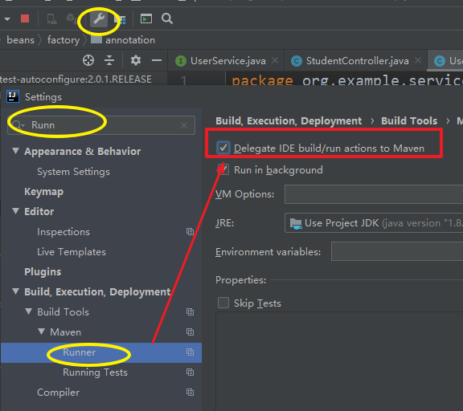
Task: Click project-level icon beside Running Tests
Action: point(190,372)
